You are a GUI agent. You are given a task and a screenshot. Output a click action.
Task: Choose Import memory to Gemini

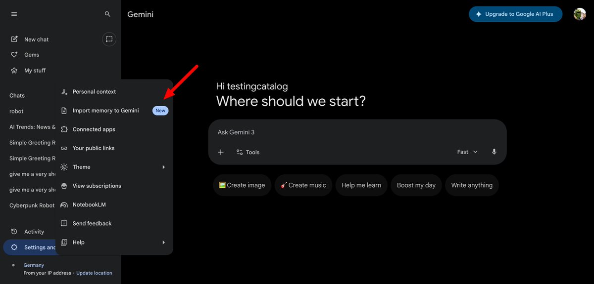[x=114, y=111]
